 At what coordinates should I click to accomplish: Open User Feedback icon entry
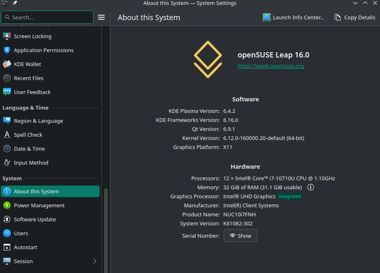point(7,92)
